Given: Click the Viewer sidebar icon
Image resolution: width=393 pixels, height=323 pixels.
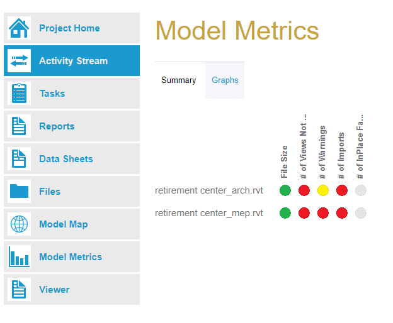Looking at the screenshot, I should (19, 290).
